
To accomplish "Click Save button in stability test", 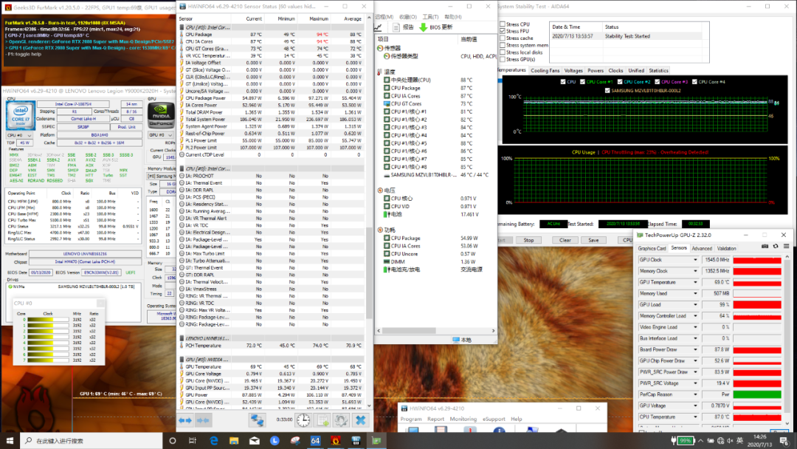I will [593, 240].
